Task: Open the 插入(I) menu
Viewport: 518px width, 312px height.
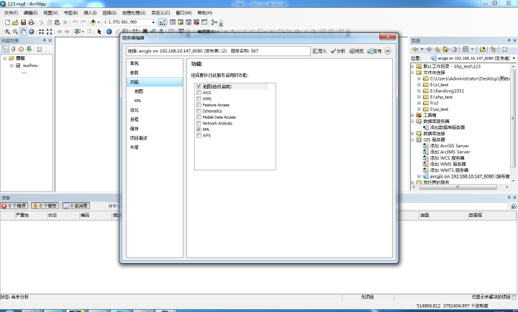Action: point(90,13)
